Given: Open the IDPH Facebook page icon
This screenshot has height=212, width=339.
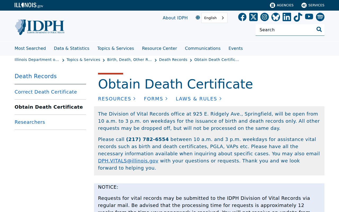Looking at the screenshot, I should pos(242,17).
